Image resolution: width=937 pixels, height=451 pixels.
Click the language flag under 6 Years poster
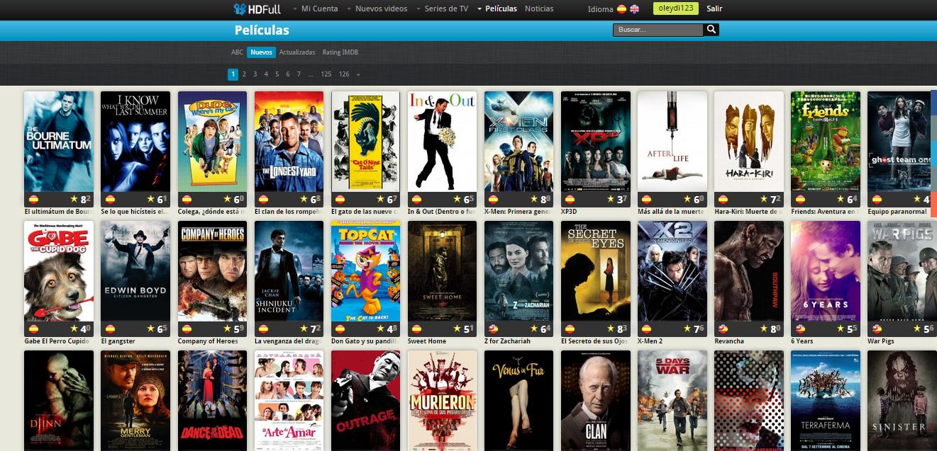tap(799, 329)
